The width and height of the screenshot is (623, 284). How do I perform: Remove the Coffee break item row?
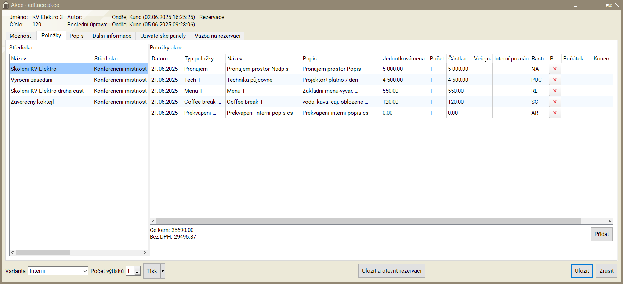coord(555,102)
